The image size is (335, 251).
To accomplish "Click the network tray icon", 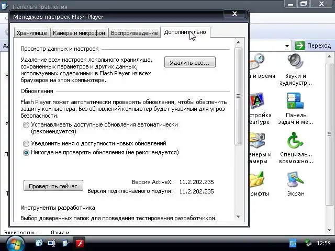I will pos(308,243).
